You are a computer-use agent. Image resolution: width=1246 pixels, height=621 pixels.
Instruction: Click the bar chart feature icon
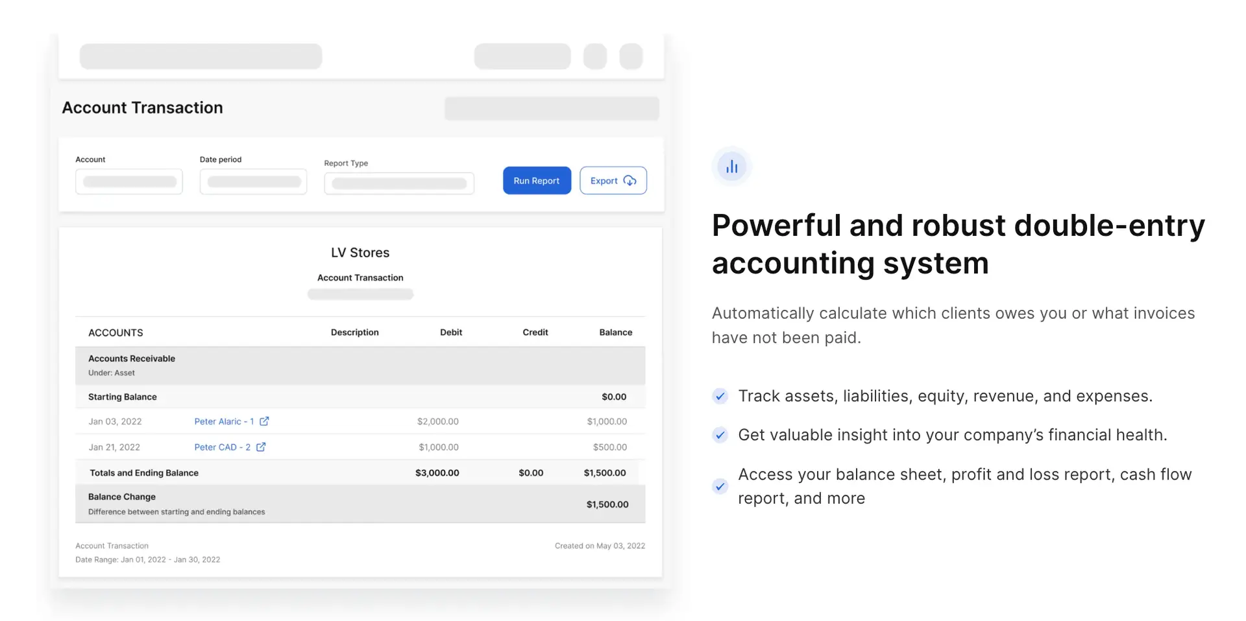(x=731, y=166)
